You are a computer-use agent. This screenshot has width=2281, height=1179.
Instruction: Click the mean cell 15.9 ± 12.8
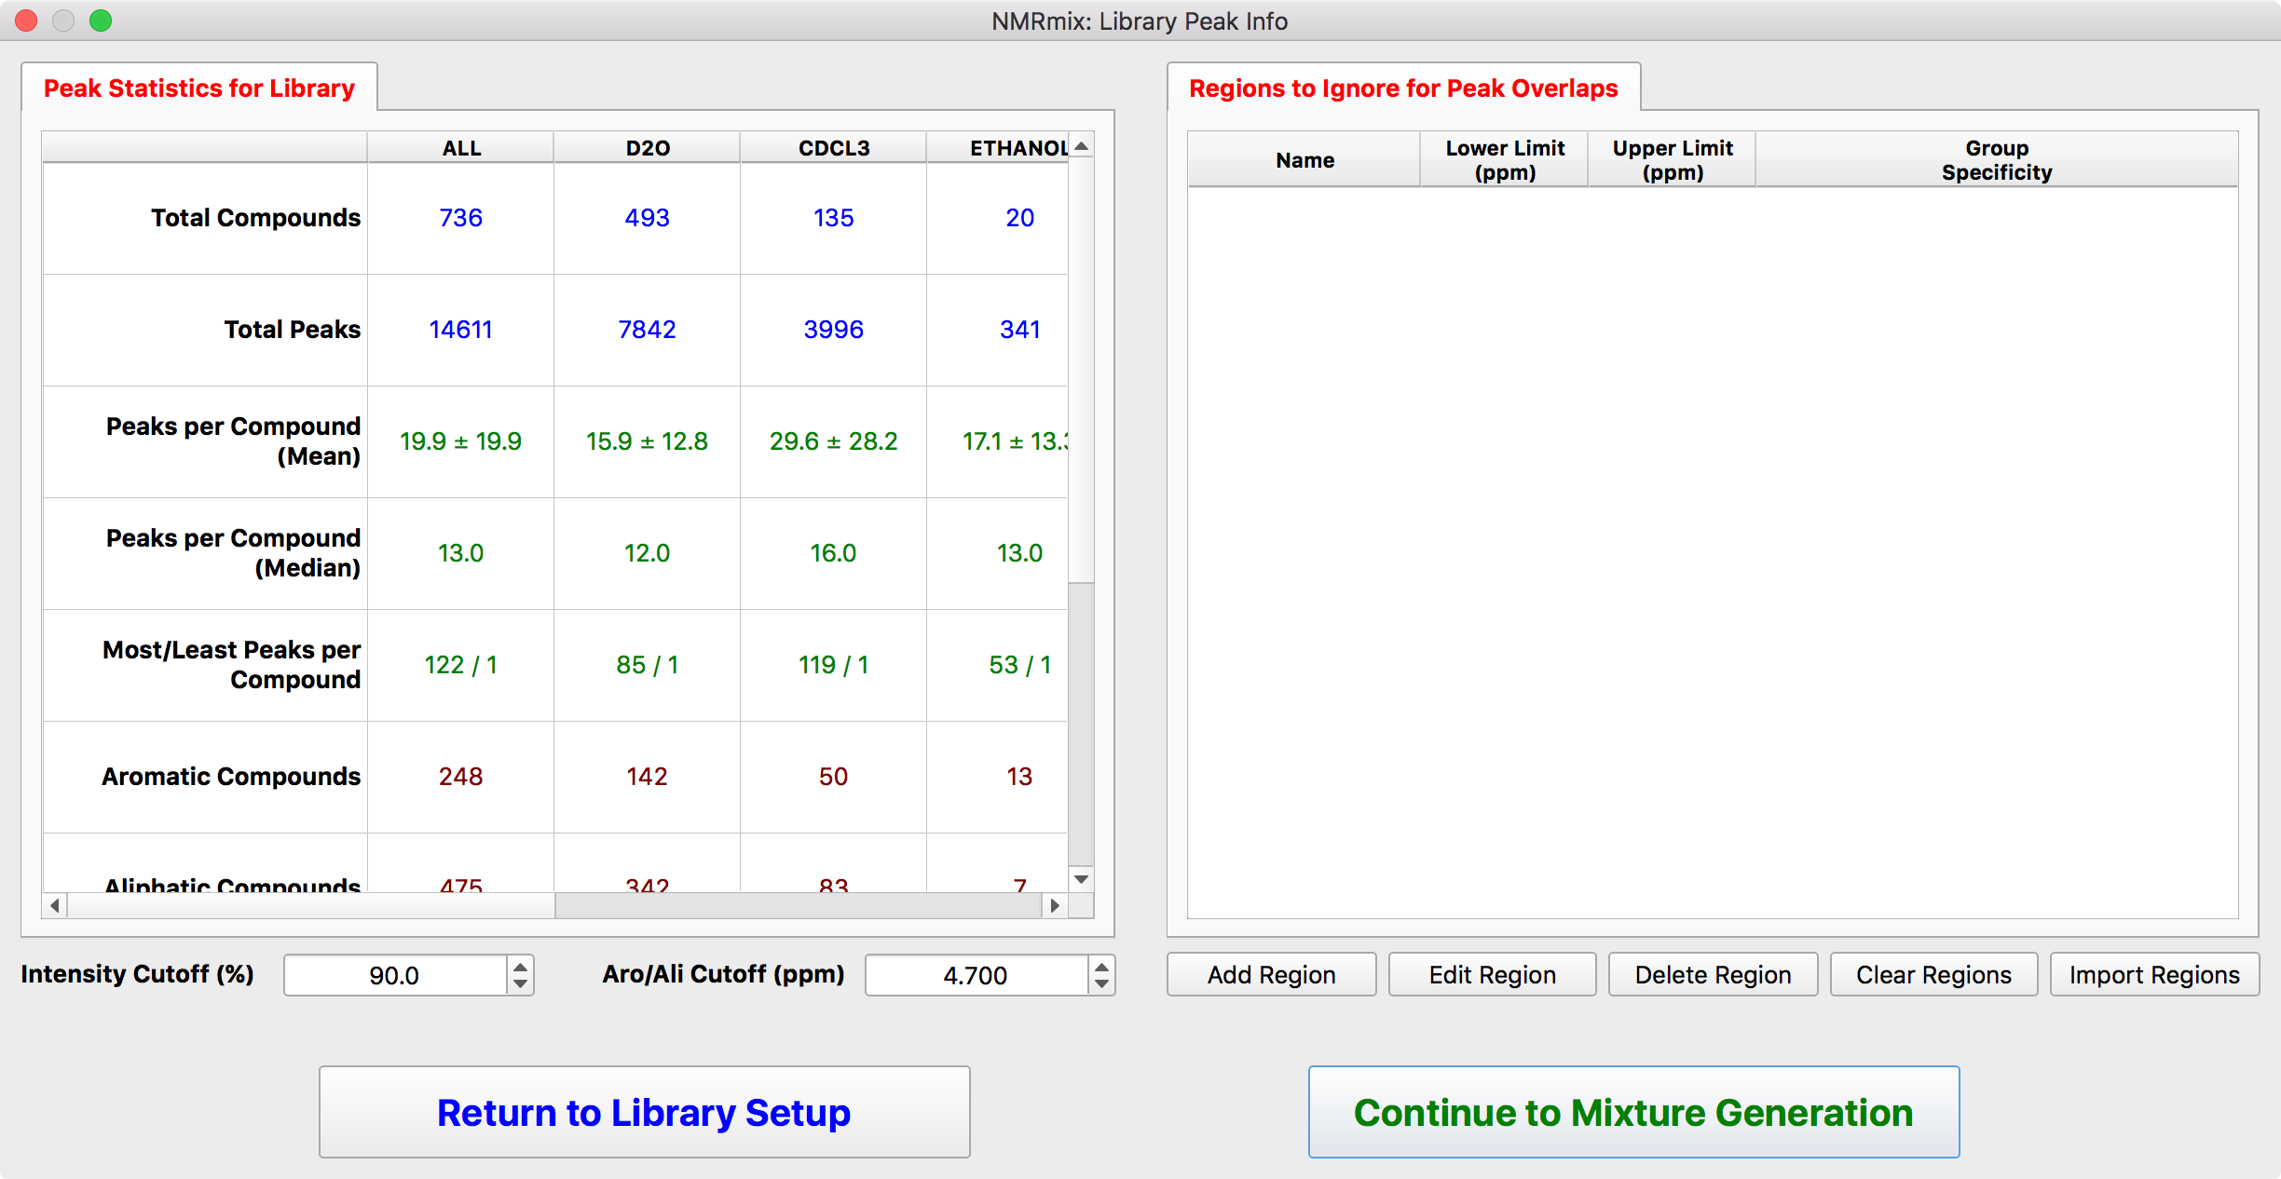click(648, 441)
